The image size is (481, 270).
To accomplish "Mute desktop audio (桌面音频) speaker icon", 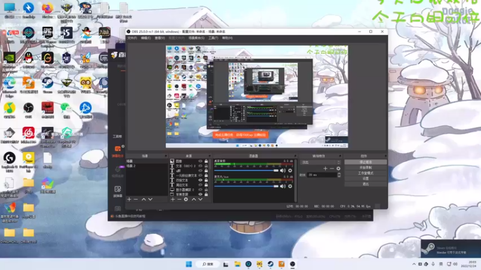I will point(283,170).
